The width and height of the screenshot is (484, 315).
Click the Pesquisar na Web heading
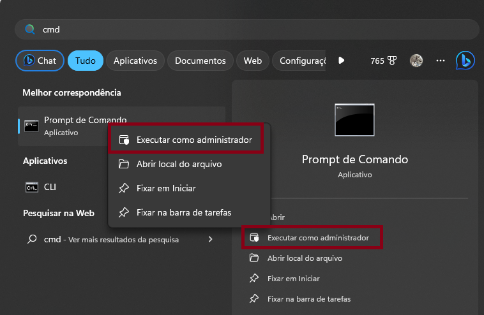[x=59, y=213]
